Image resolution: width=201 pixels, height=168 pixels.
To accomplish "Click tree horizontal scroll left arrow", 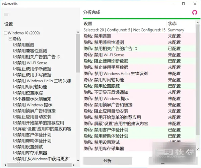I will click(x=5, y=165).
